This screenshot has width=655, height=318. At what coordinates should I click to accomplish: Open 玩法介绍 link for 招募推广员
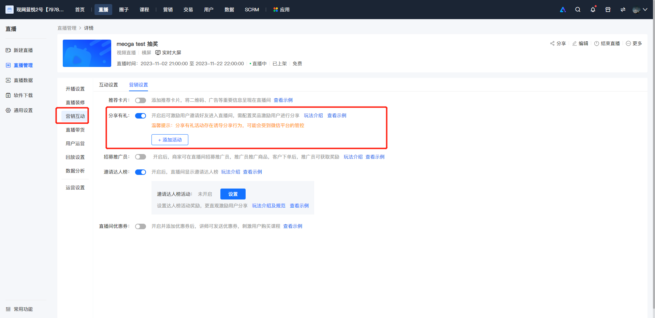tap(353, 157)
